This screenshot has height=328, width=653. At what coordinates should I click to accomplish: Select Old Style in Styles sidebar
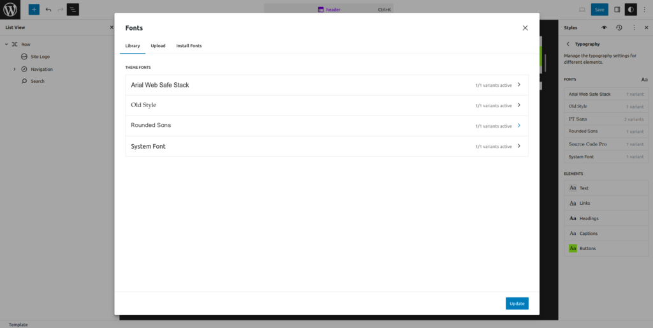(x=606, y=107)
